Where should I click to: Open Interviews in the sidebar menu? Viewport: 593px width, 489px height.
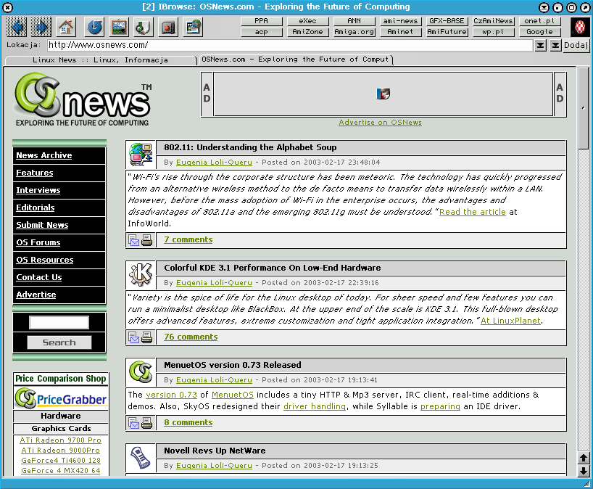38,190
